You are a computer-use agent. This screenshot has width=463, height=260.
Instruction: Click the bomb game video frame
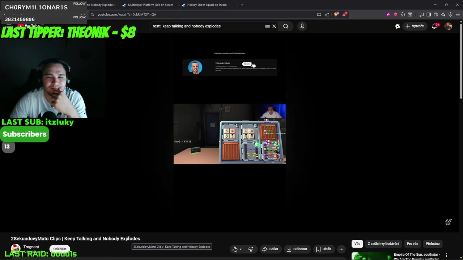(230, 134)
